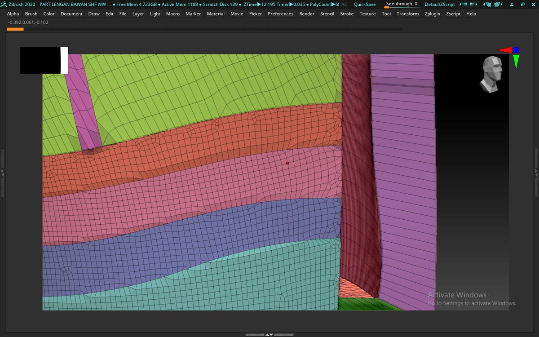Load next user interface colors

pos(473,4)
